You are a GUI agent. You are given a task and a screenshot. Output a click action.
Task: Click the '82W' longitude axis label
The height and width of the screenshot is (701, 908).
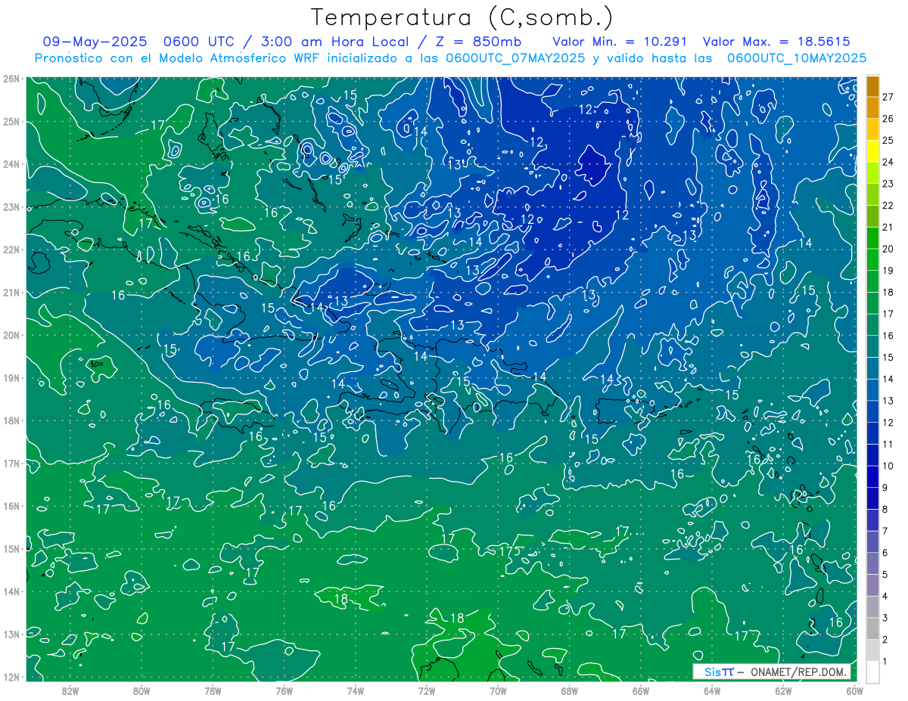tap(70, 690)
